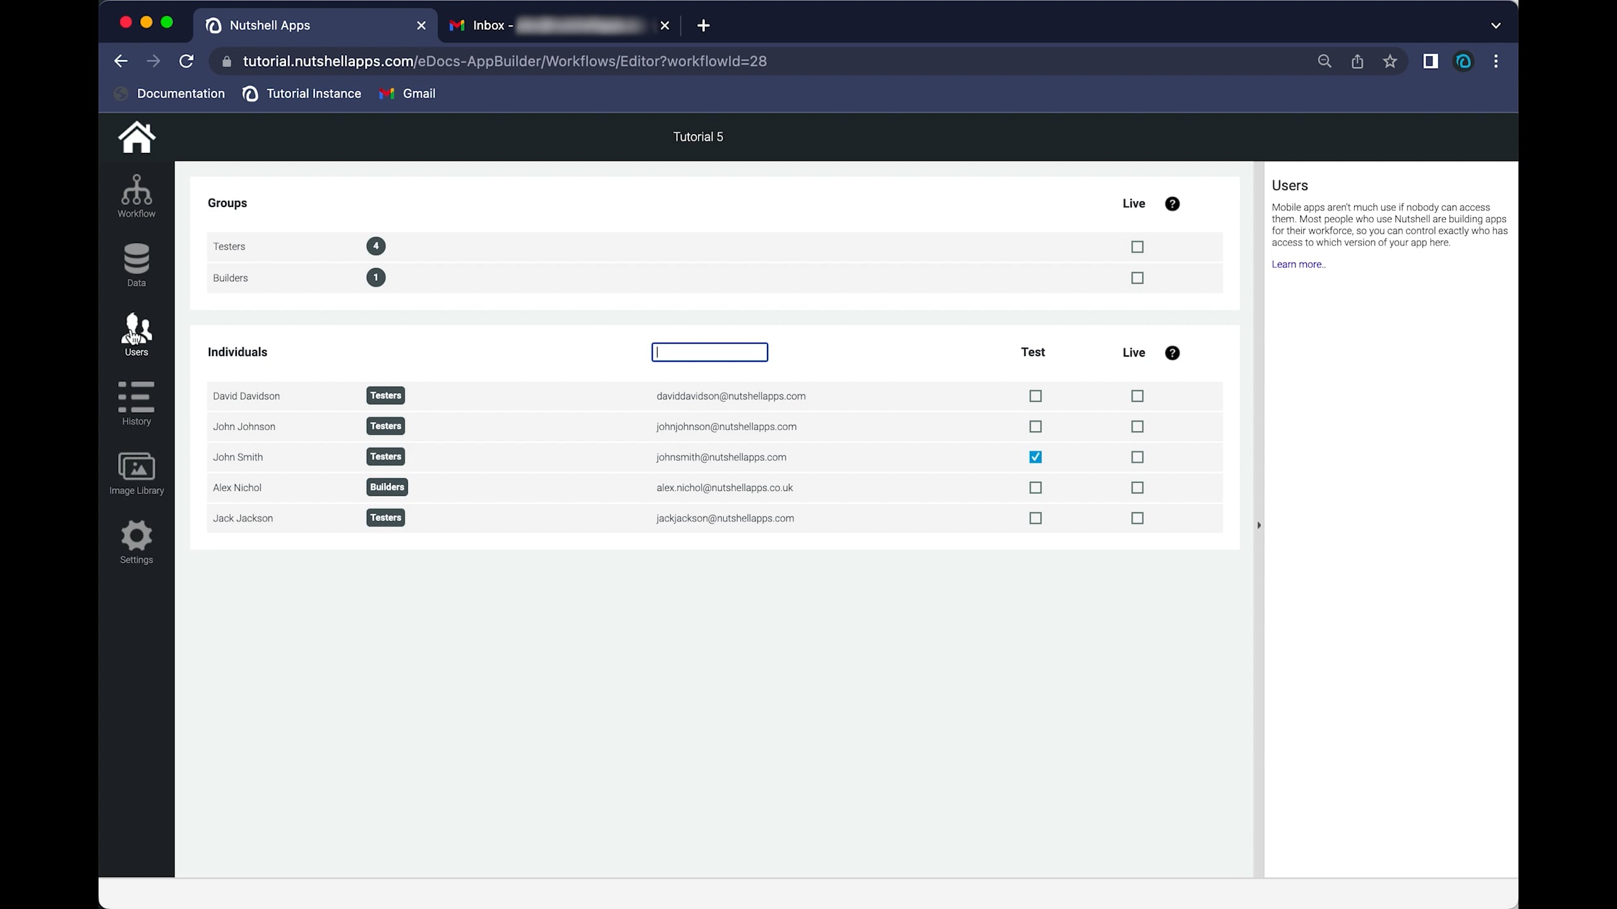The height and width of the screenshot is (909, 1617).
Task: Enable Live access for the Testers group
Action: click(x=1136, y=246)
